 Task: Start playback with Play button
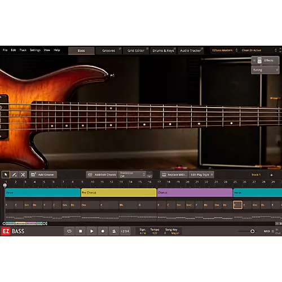click(x=92, y=231)
